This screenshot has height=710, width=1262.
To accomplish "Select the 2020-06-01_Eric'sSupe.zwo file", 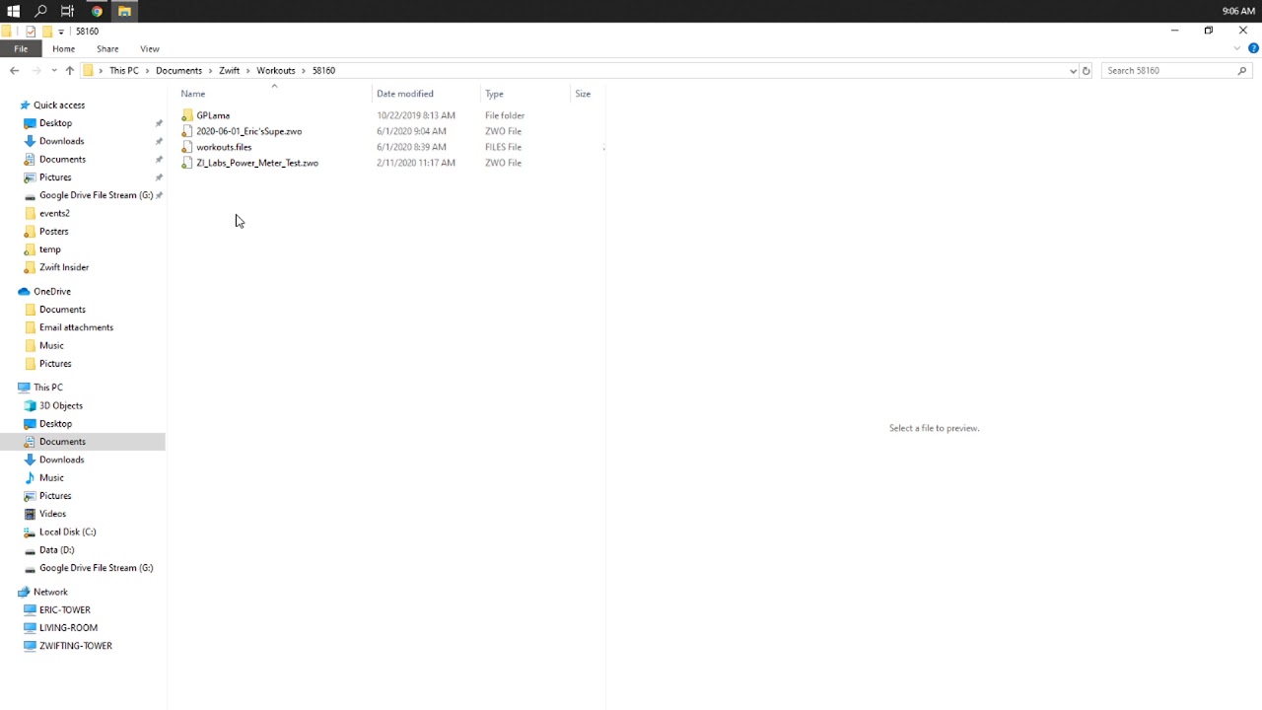I will tap(249, 131).
